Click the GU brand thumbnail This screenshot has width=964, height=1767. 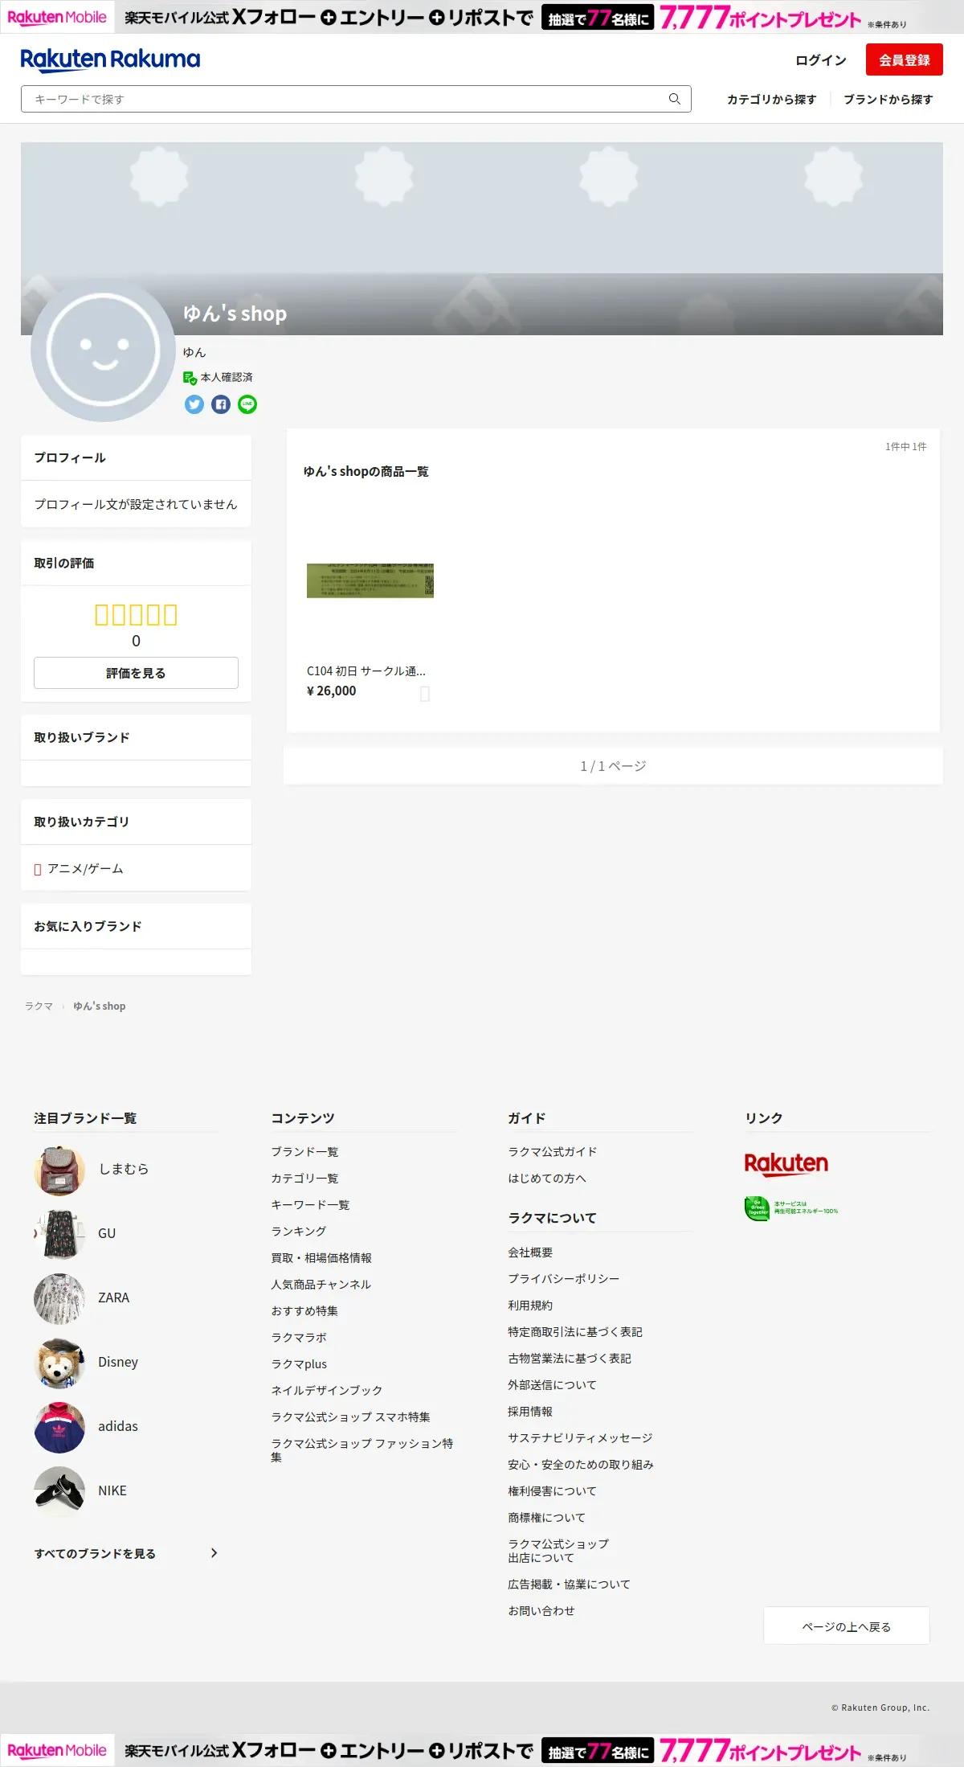click(59, 1235)
